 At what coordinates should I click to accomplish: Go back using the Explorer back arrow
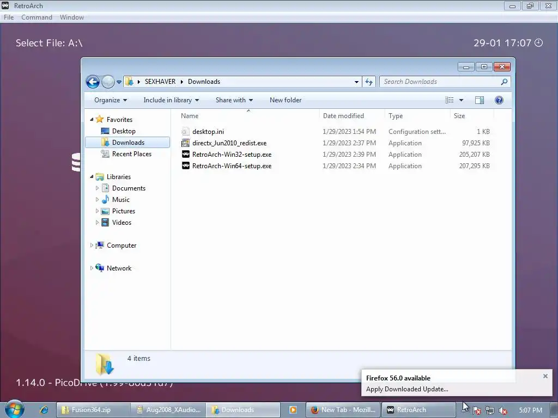(93, 82)
